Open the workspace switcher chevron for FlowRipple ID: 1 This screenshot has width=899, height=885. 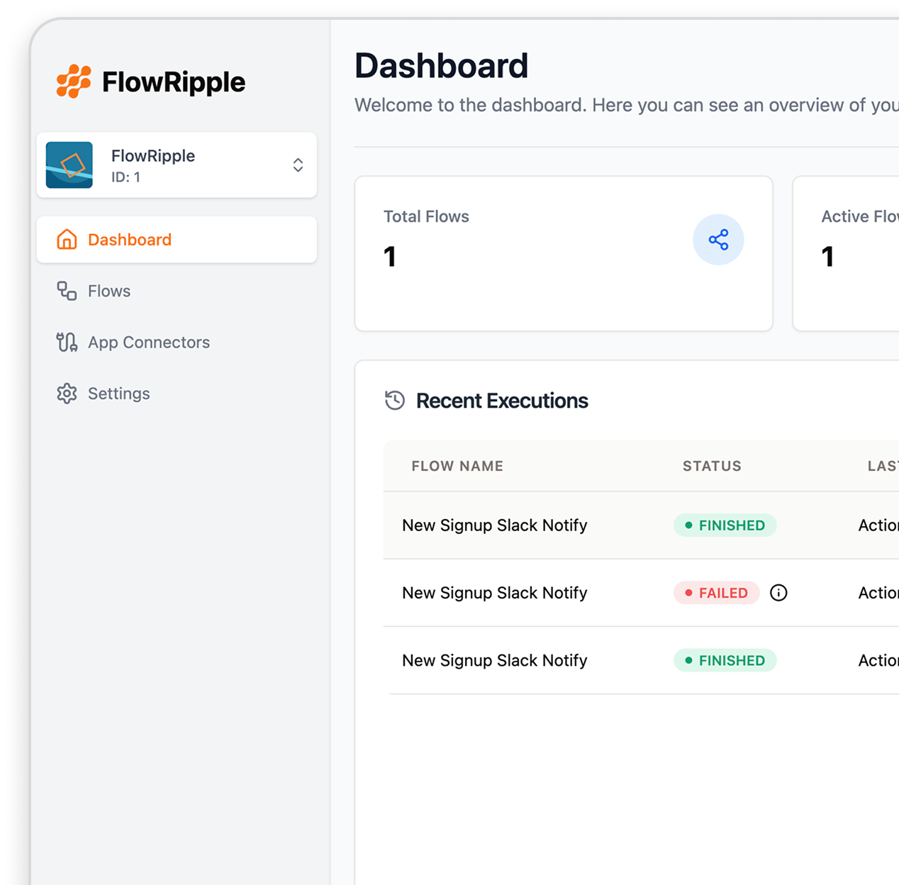[298, 165]
